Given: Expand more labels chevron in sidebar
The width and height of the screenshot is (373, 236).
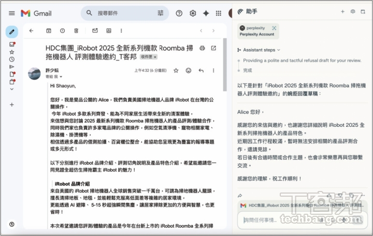Looking at the screenshot, I should click(11, 89).
